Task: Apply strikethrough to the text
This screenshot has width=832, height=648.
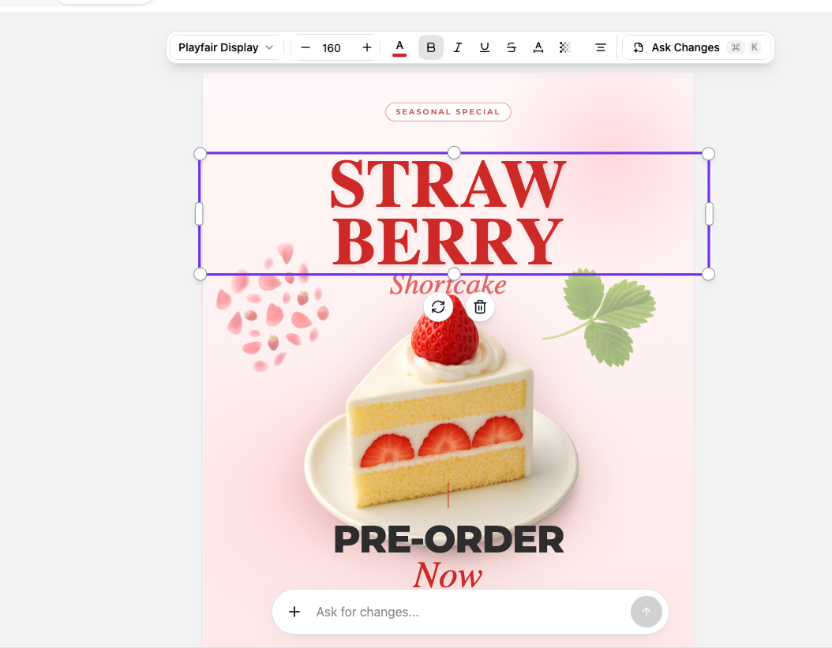Action: pyautogui.click(x=512, y=47)
